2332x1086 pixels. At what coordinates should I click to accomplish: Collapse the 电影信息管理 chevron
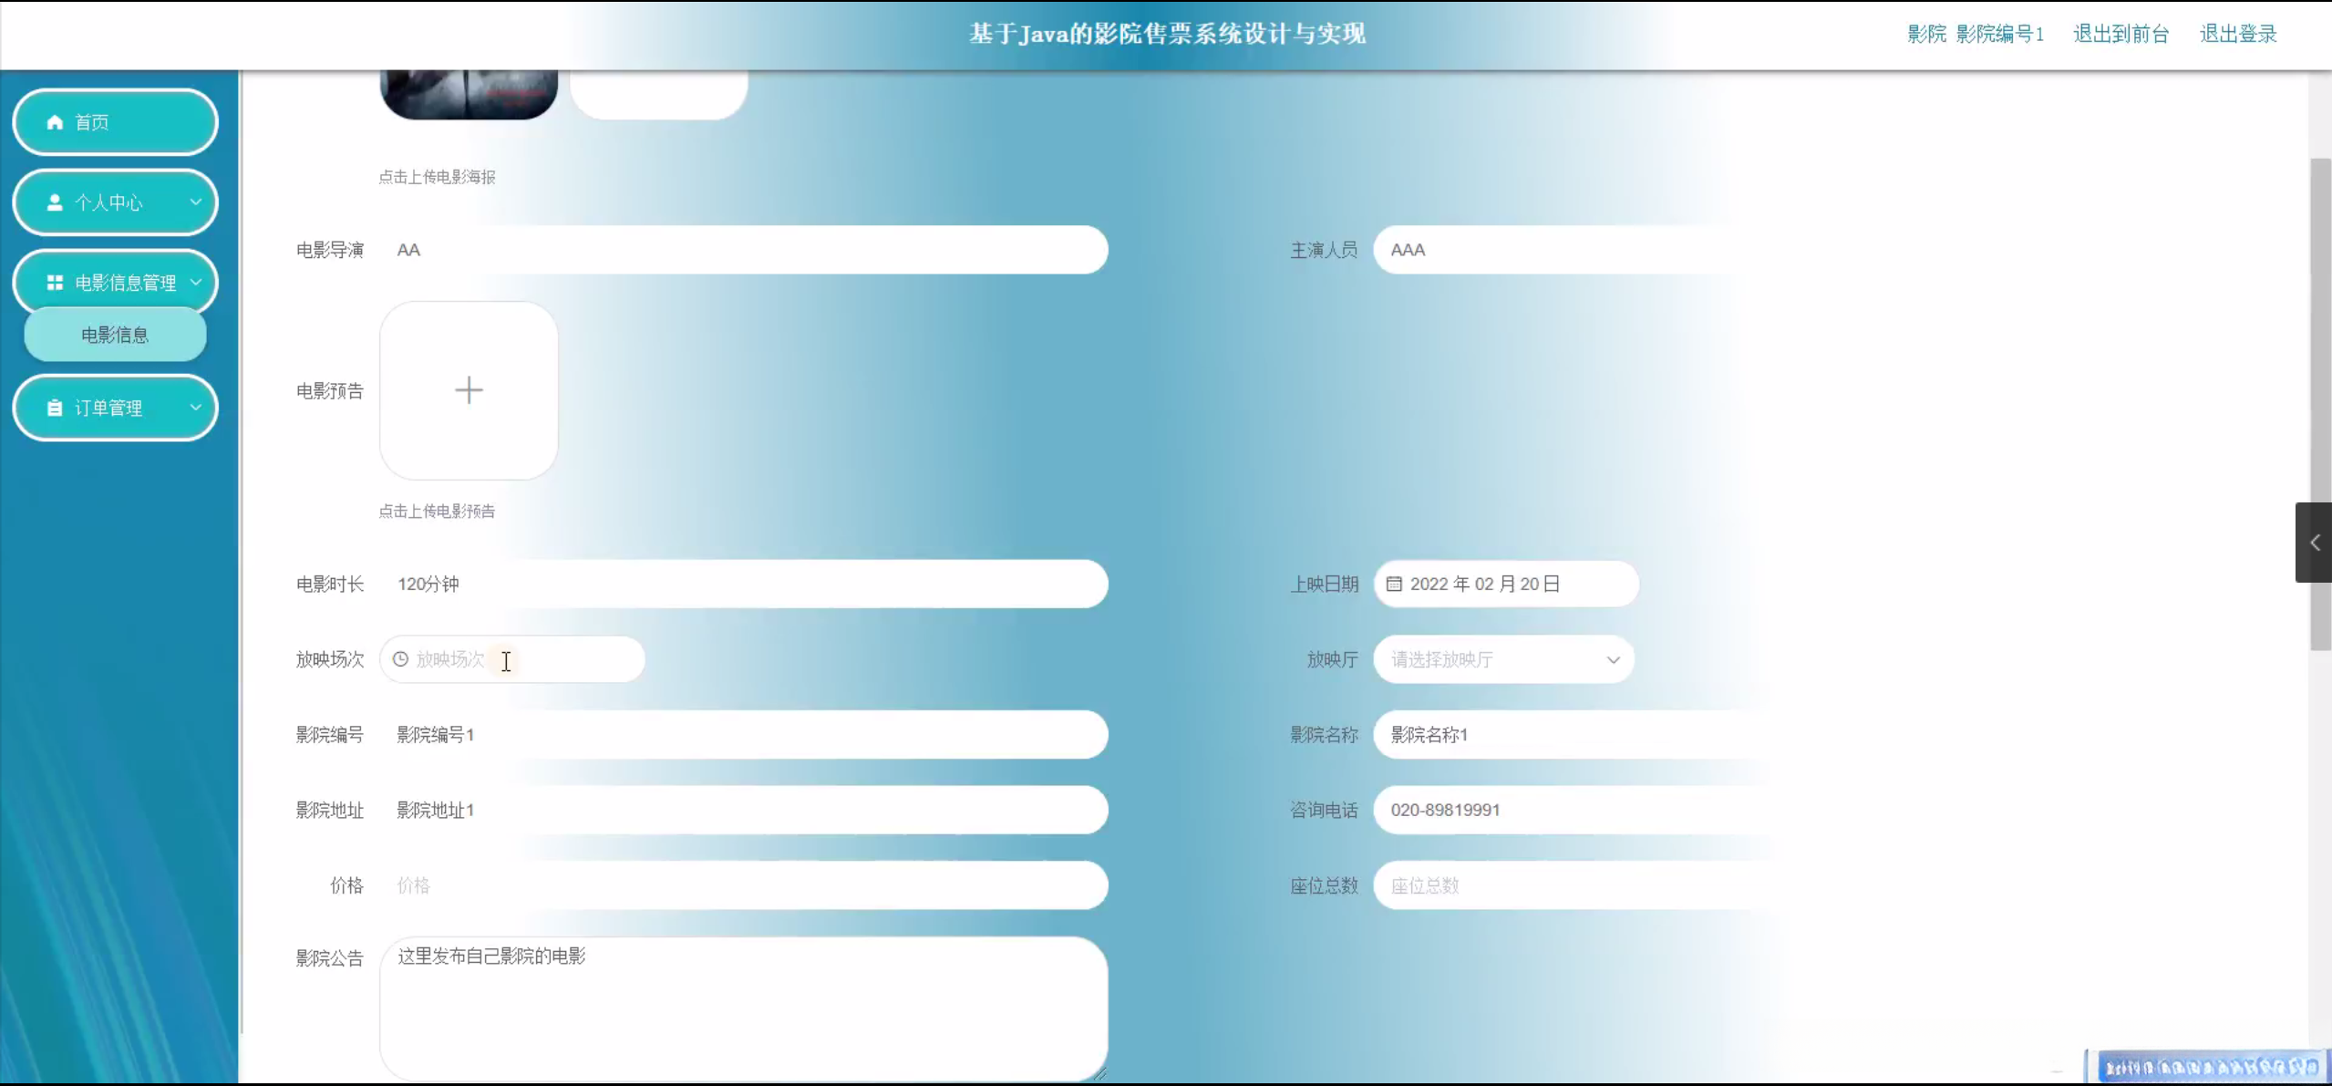pos(195,283)
